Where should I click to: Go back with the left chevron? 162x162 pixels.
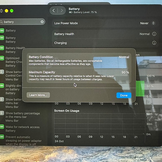pyautogui.click(x=54, y=10)
